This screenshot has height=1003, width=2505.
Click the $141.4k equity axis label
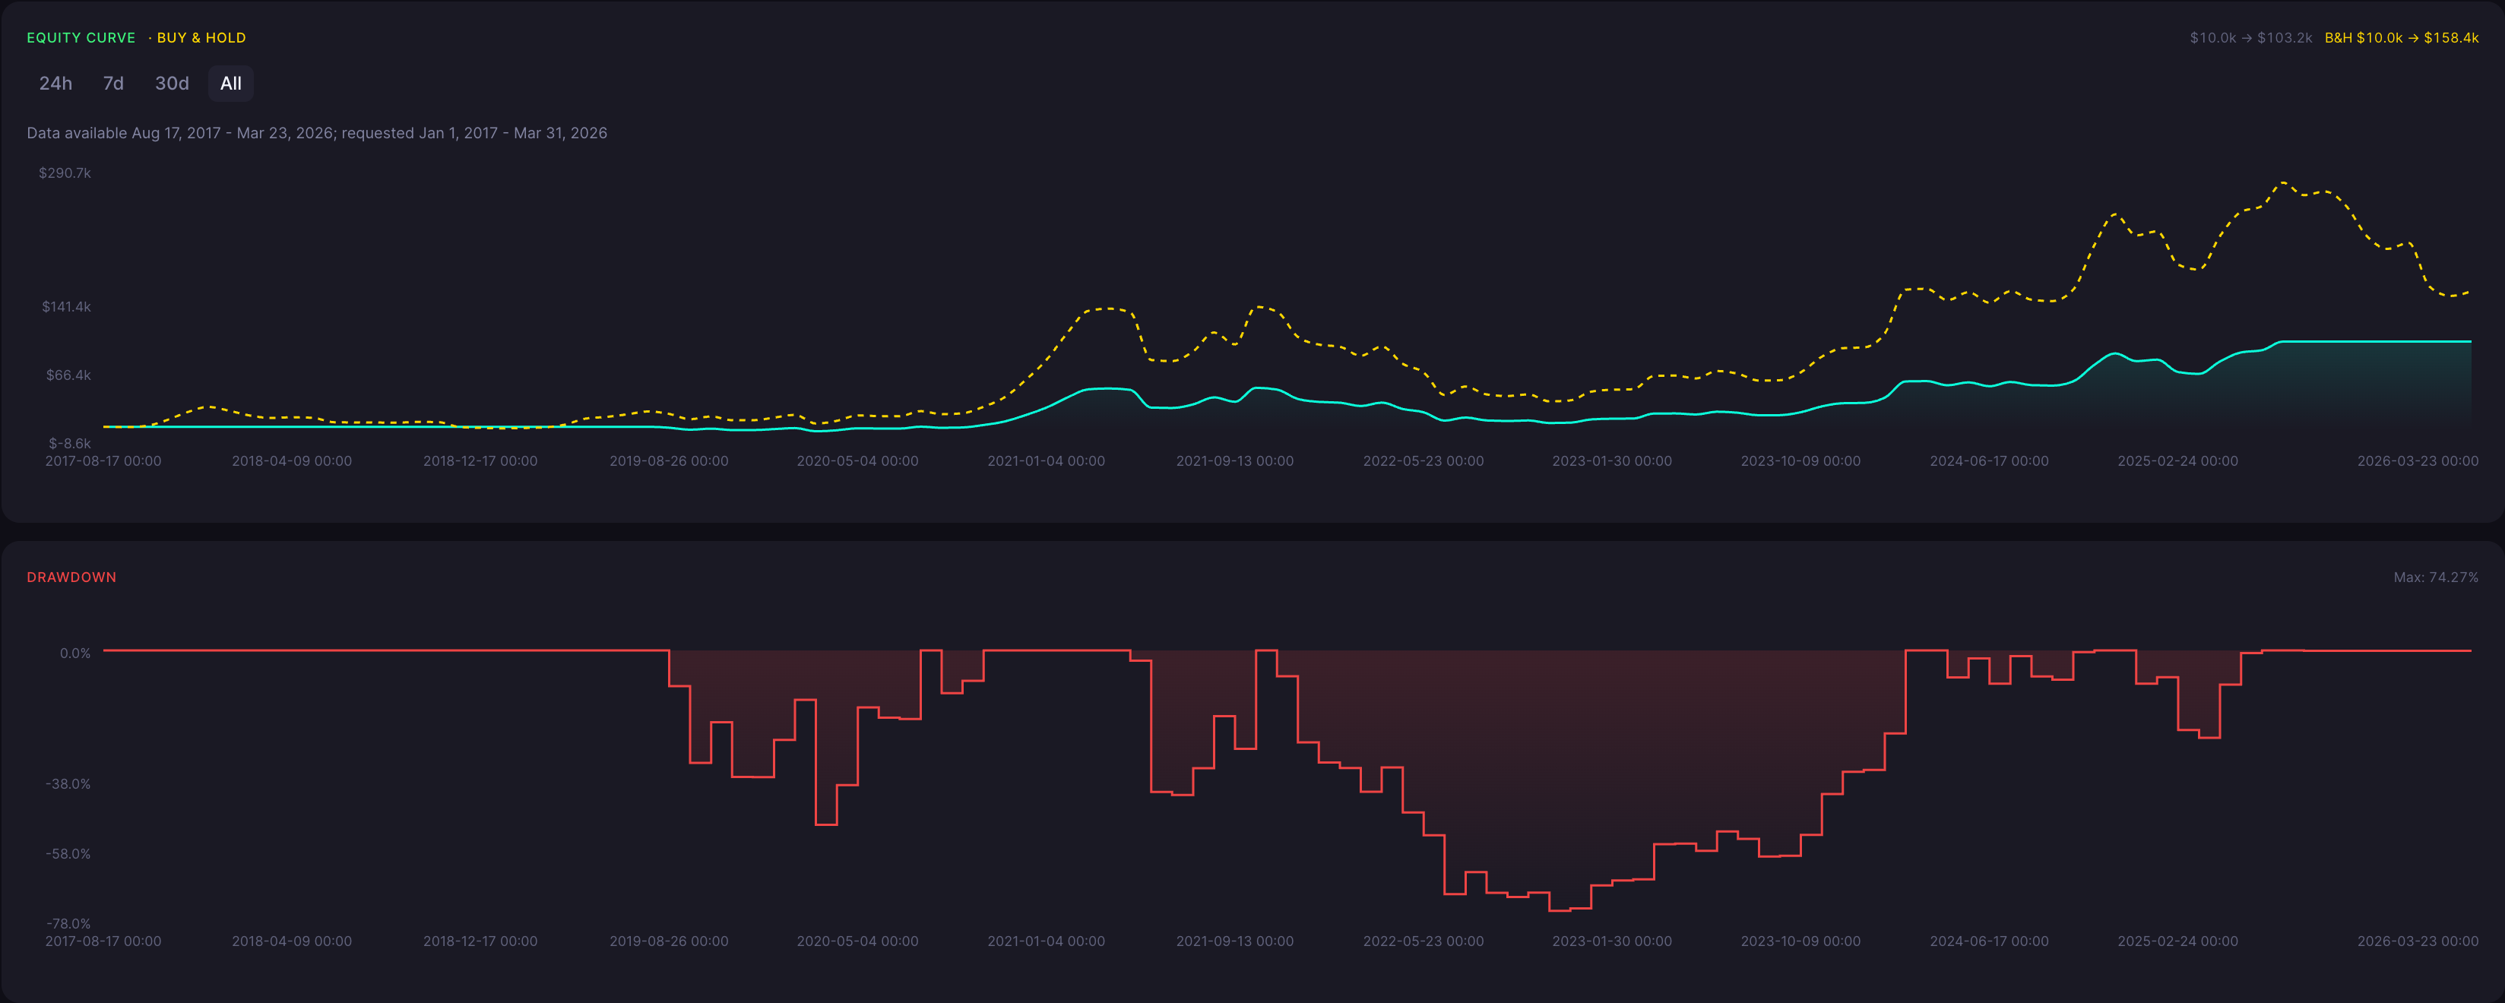click(x=66, y=307)
